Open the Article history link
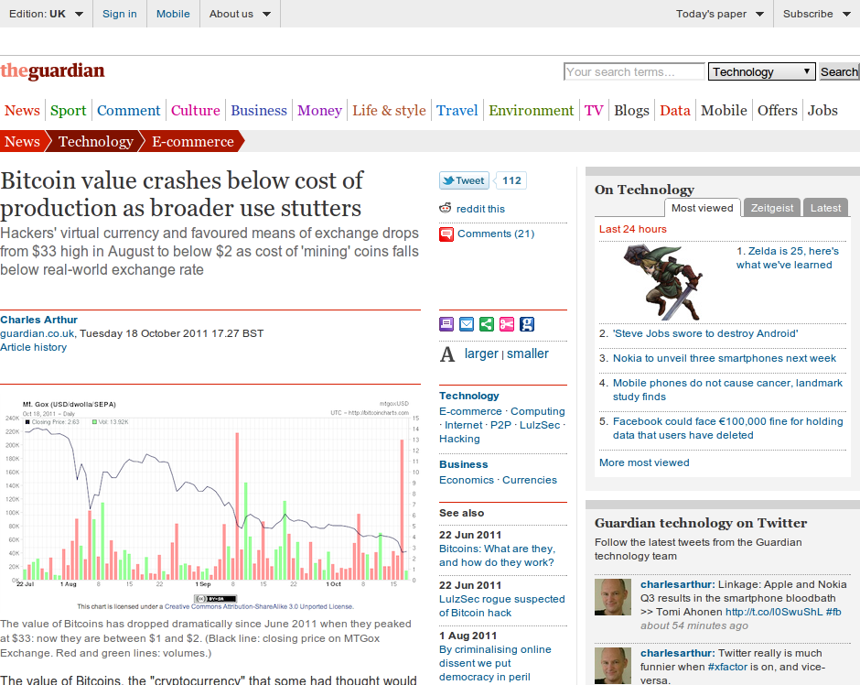860x685 pixels. 33,347
